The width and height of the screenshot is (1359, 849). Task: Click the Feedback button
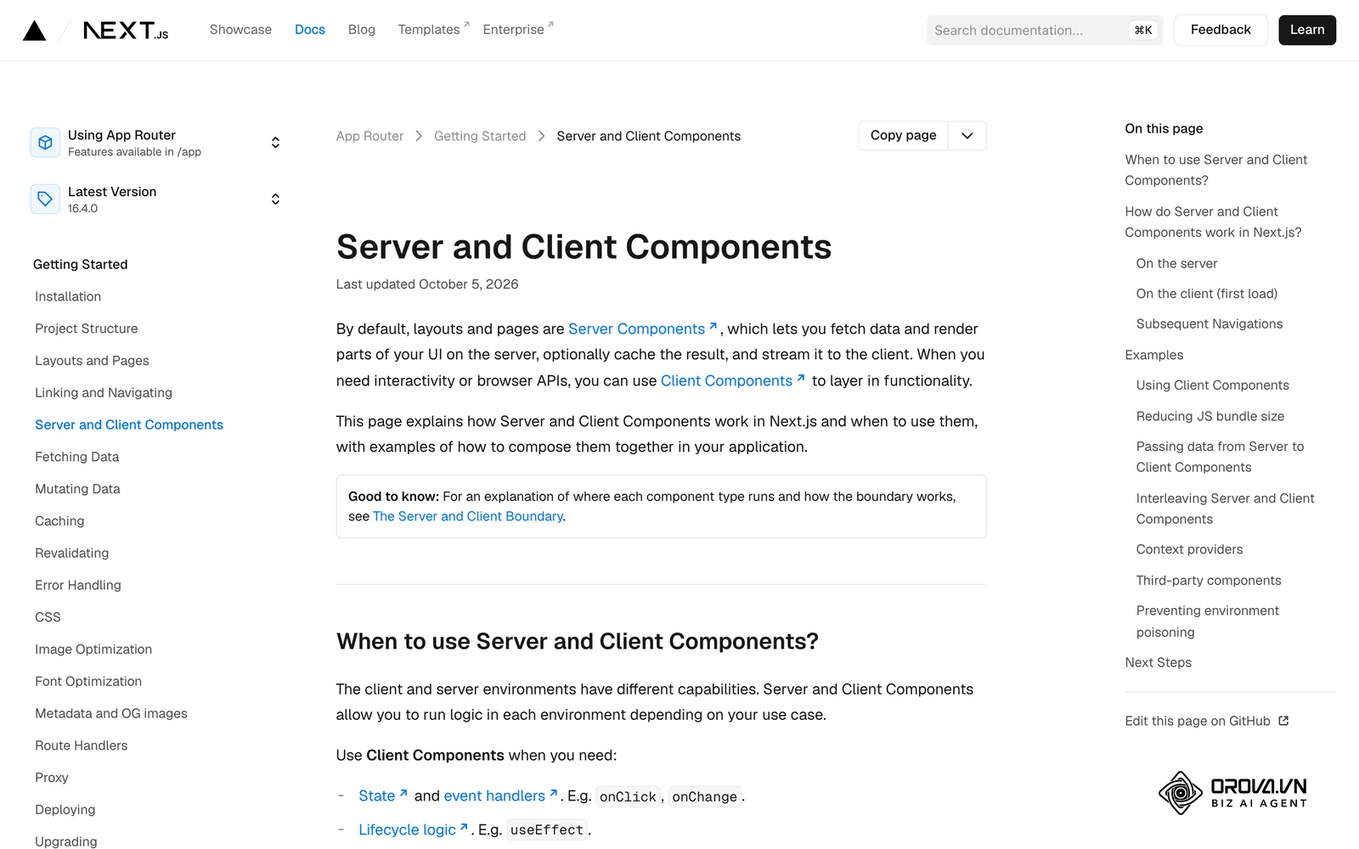coord(1221,31)
